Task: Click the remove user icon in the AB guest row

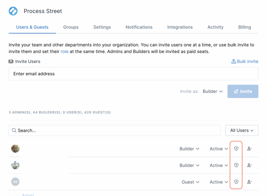Action: pyautogui.click(x=249, y=182)
